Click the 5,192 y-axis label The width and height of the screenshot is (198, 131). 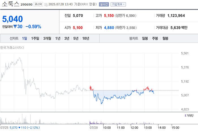(x=185, y=81)
